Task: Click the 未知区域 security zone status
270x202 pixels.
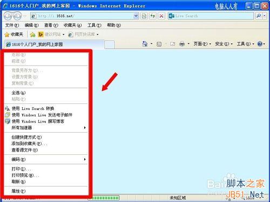Action: tap(178, 198)
